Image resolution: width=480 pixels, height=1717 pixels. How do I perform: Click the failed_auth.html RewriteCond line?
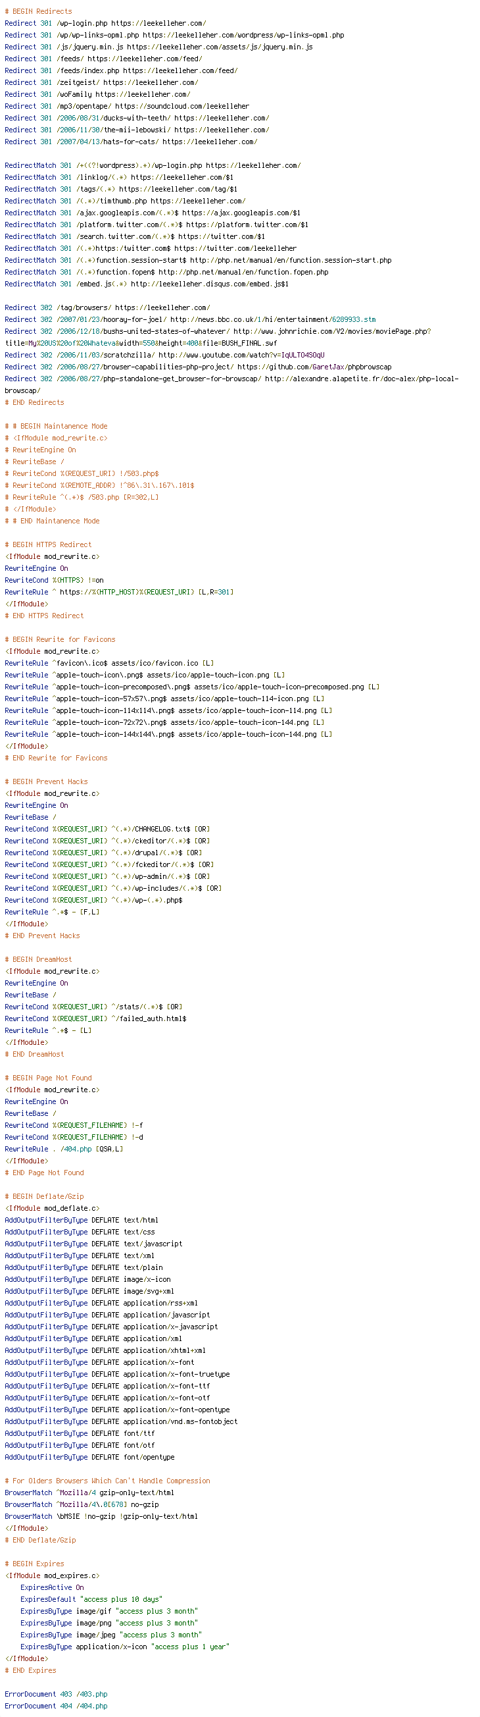pos(95,1019)
